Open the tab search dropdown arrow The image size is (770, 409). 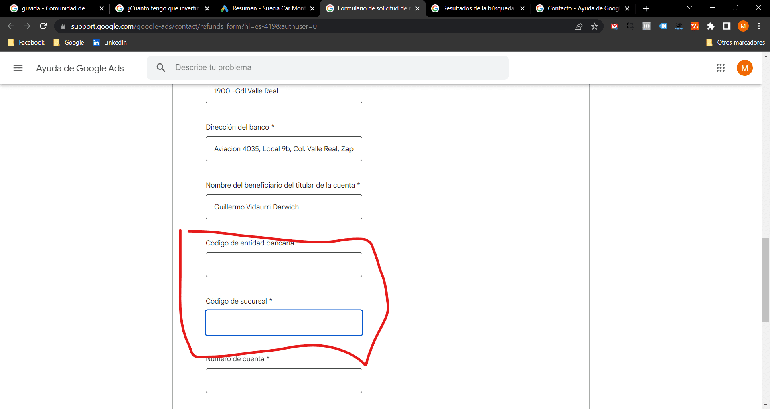[689, 8]
